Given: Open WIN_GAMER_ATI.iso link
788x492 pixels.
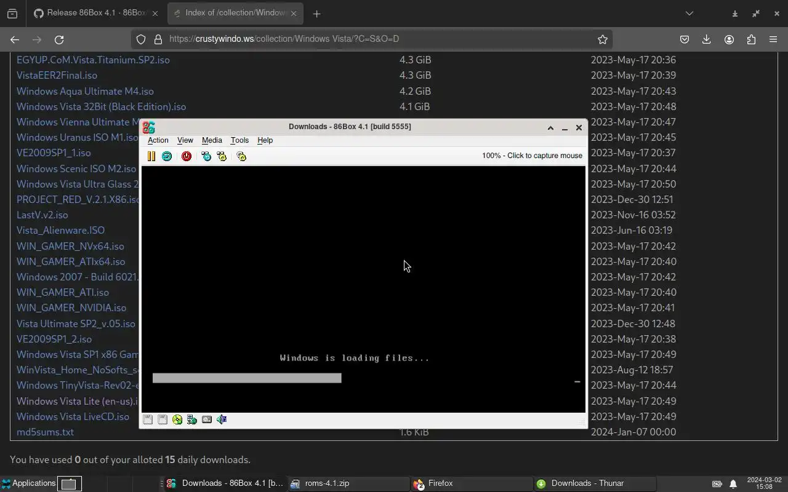Looking at the screenshot, I should click(x=63, y=292).
